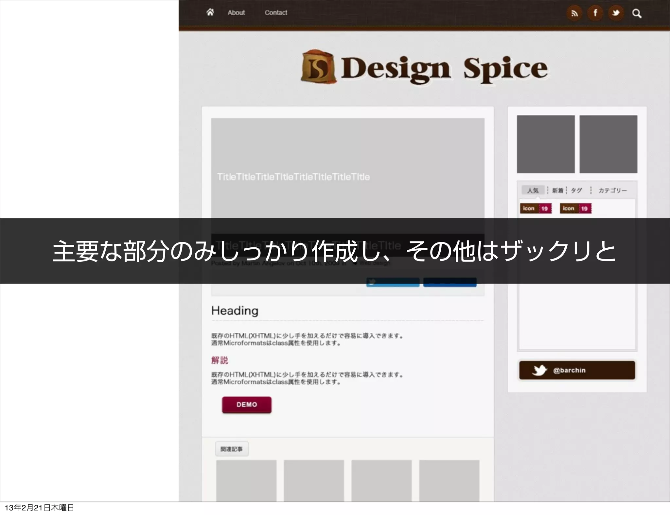The width and height of the screenshot is (670, 515).
Task: Open the fourth related article thumbnail
Action: (449, 481)
